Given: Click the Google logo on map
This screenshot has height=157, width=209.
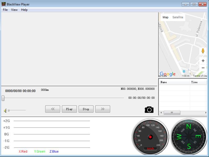Looking at the screenshot, I should (168, 74).
